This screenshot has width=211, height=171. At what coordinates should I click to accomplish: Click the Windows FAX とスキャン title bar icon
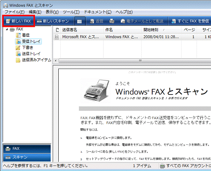pos(6,5)
